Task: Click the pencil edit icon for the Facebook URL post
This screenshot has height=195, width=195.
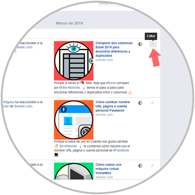Action: click(x=152, y=103)
